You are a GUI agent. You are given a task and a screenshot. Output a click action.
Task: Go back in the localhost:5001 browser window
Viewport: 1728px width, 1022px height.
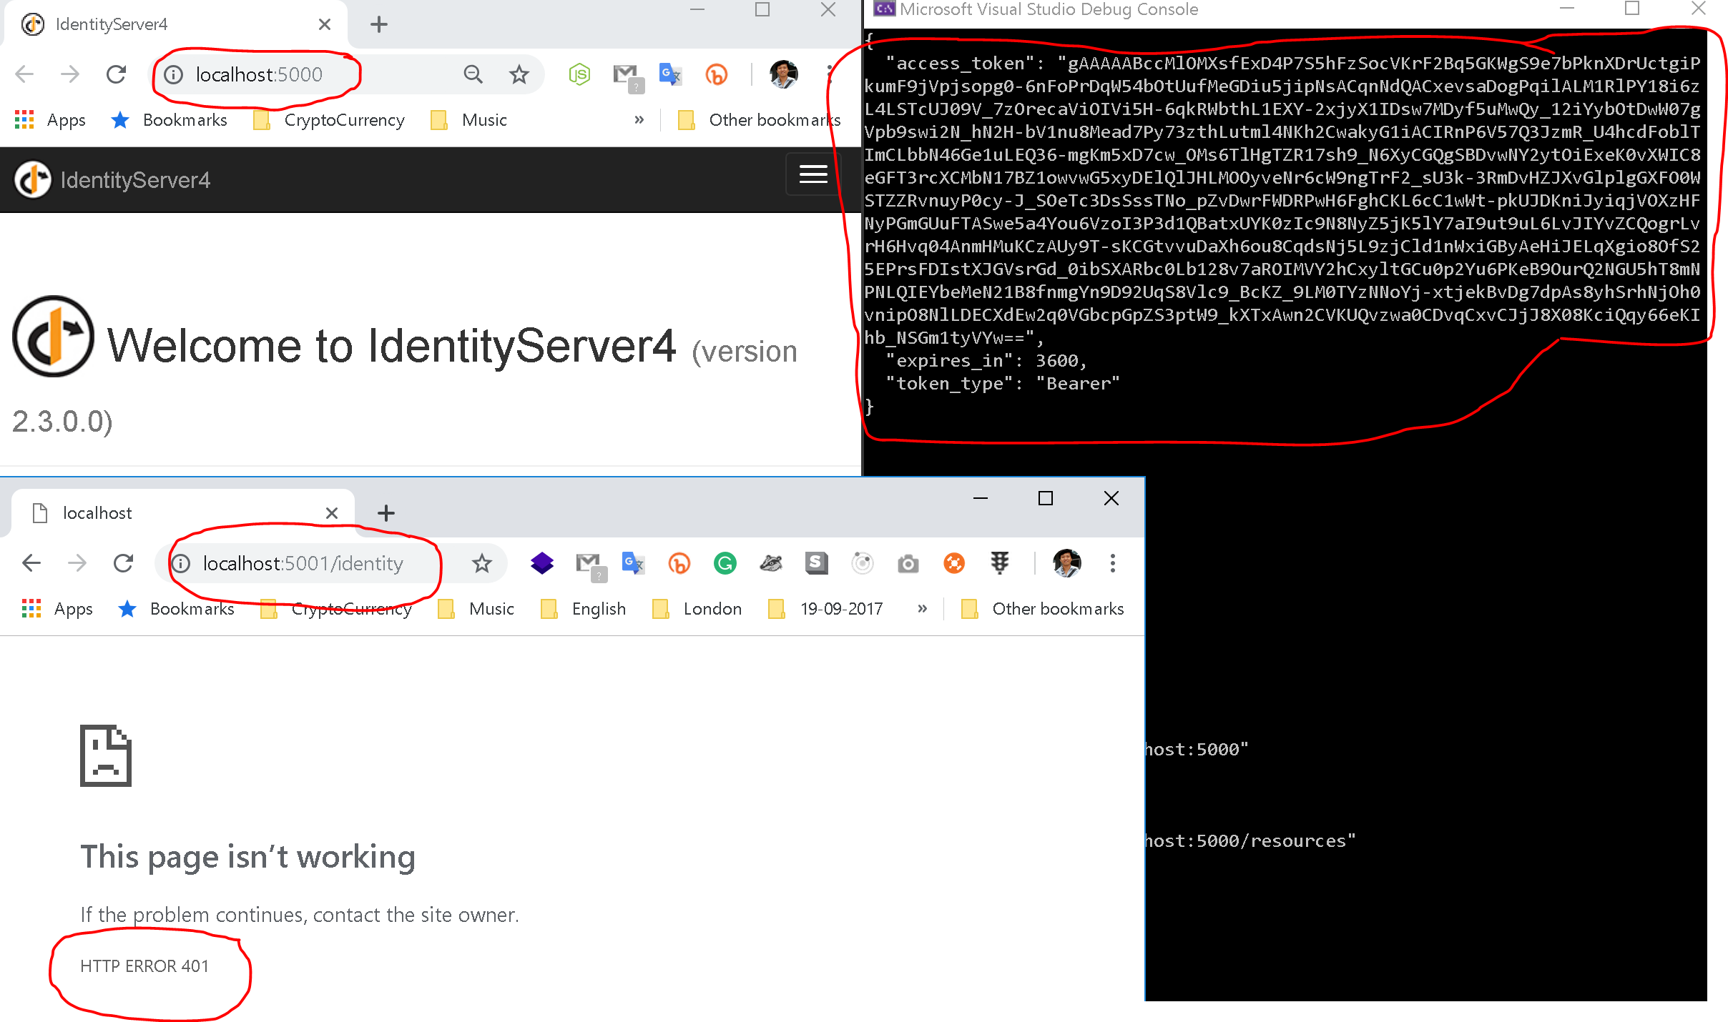coord(32,563)
